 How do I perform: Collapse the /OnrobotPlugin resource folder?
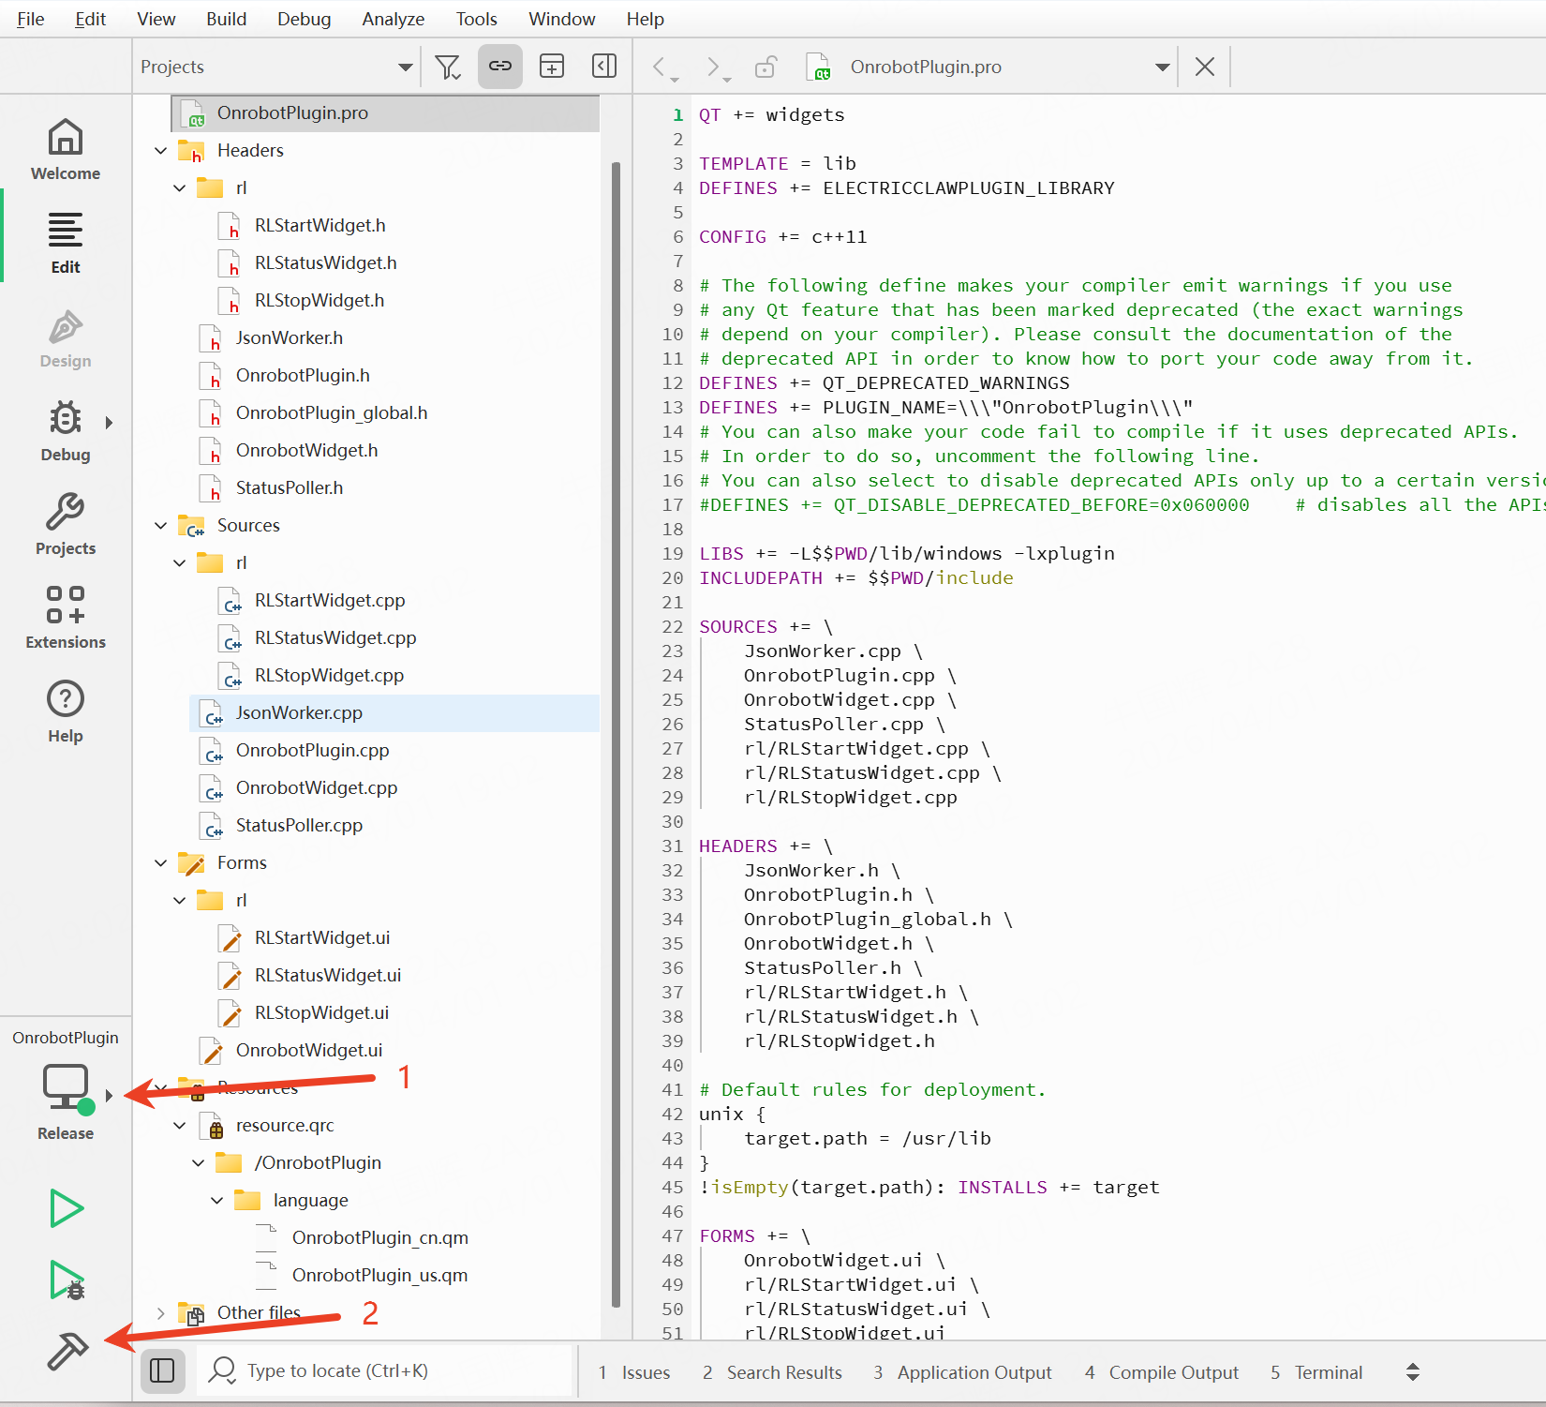[199, 1162]
